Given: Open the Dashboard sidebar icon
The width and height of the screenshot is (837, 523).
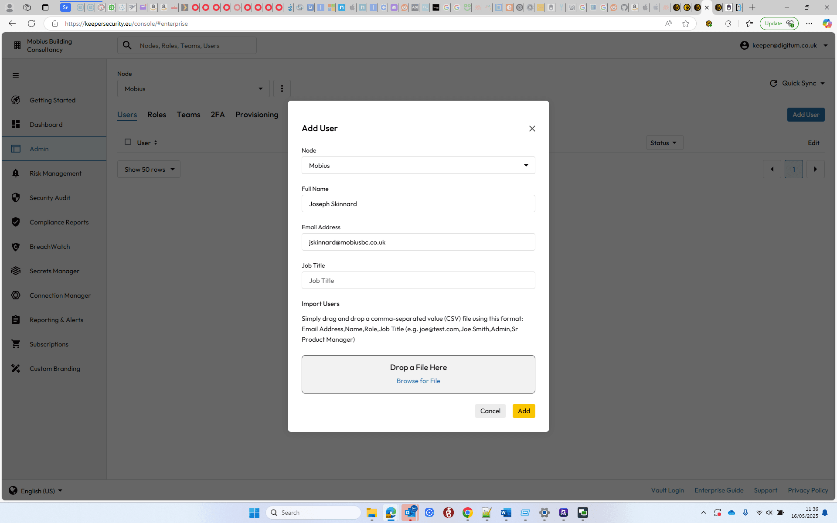Looking at the screenshot, I should click(x=16, y=125).
